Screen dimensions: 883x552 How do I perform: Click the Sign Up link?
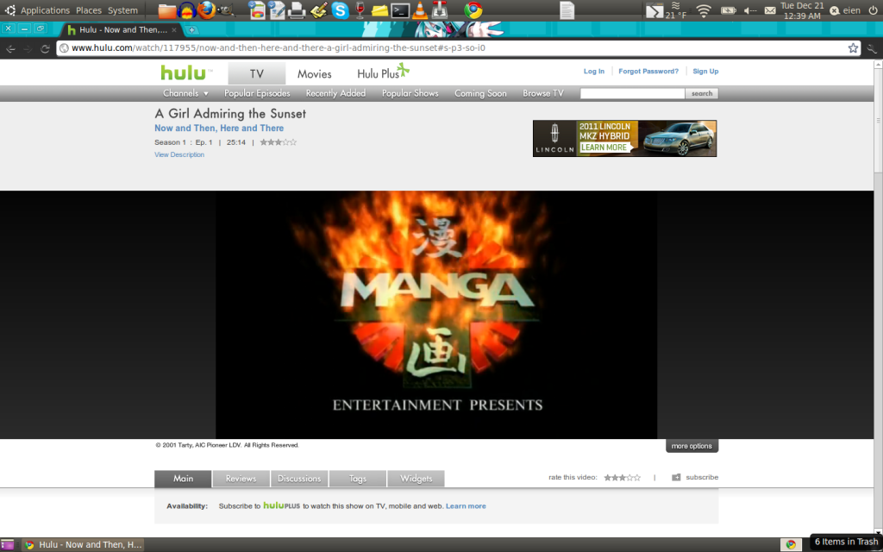point(705,71)
